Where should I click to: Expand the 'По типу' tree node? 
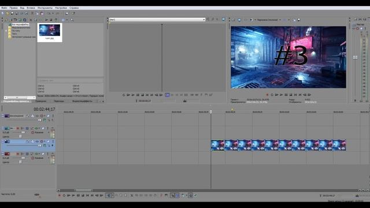(x=6, y=31)
